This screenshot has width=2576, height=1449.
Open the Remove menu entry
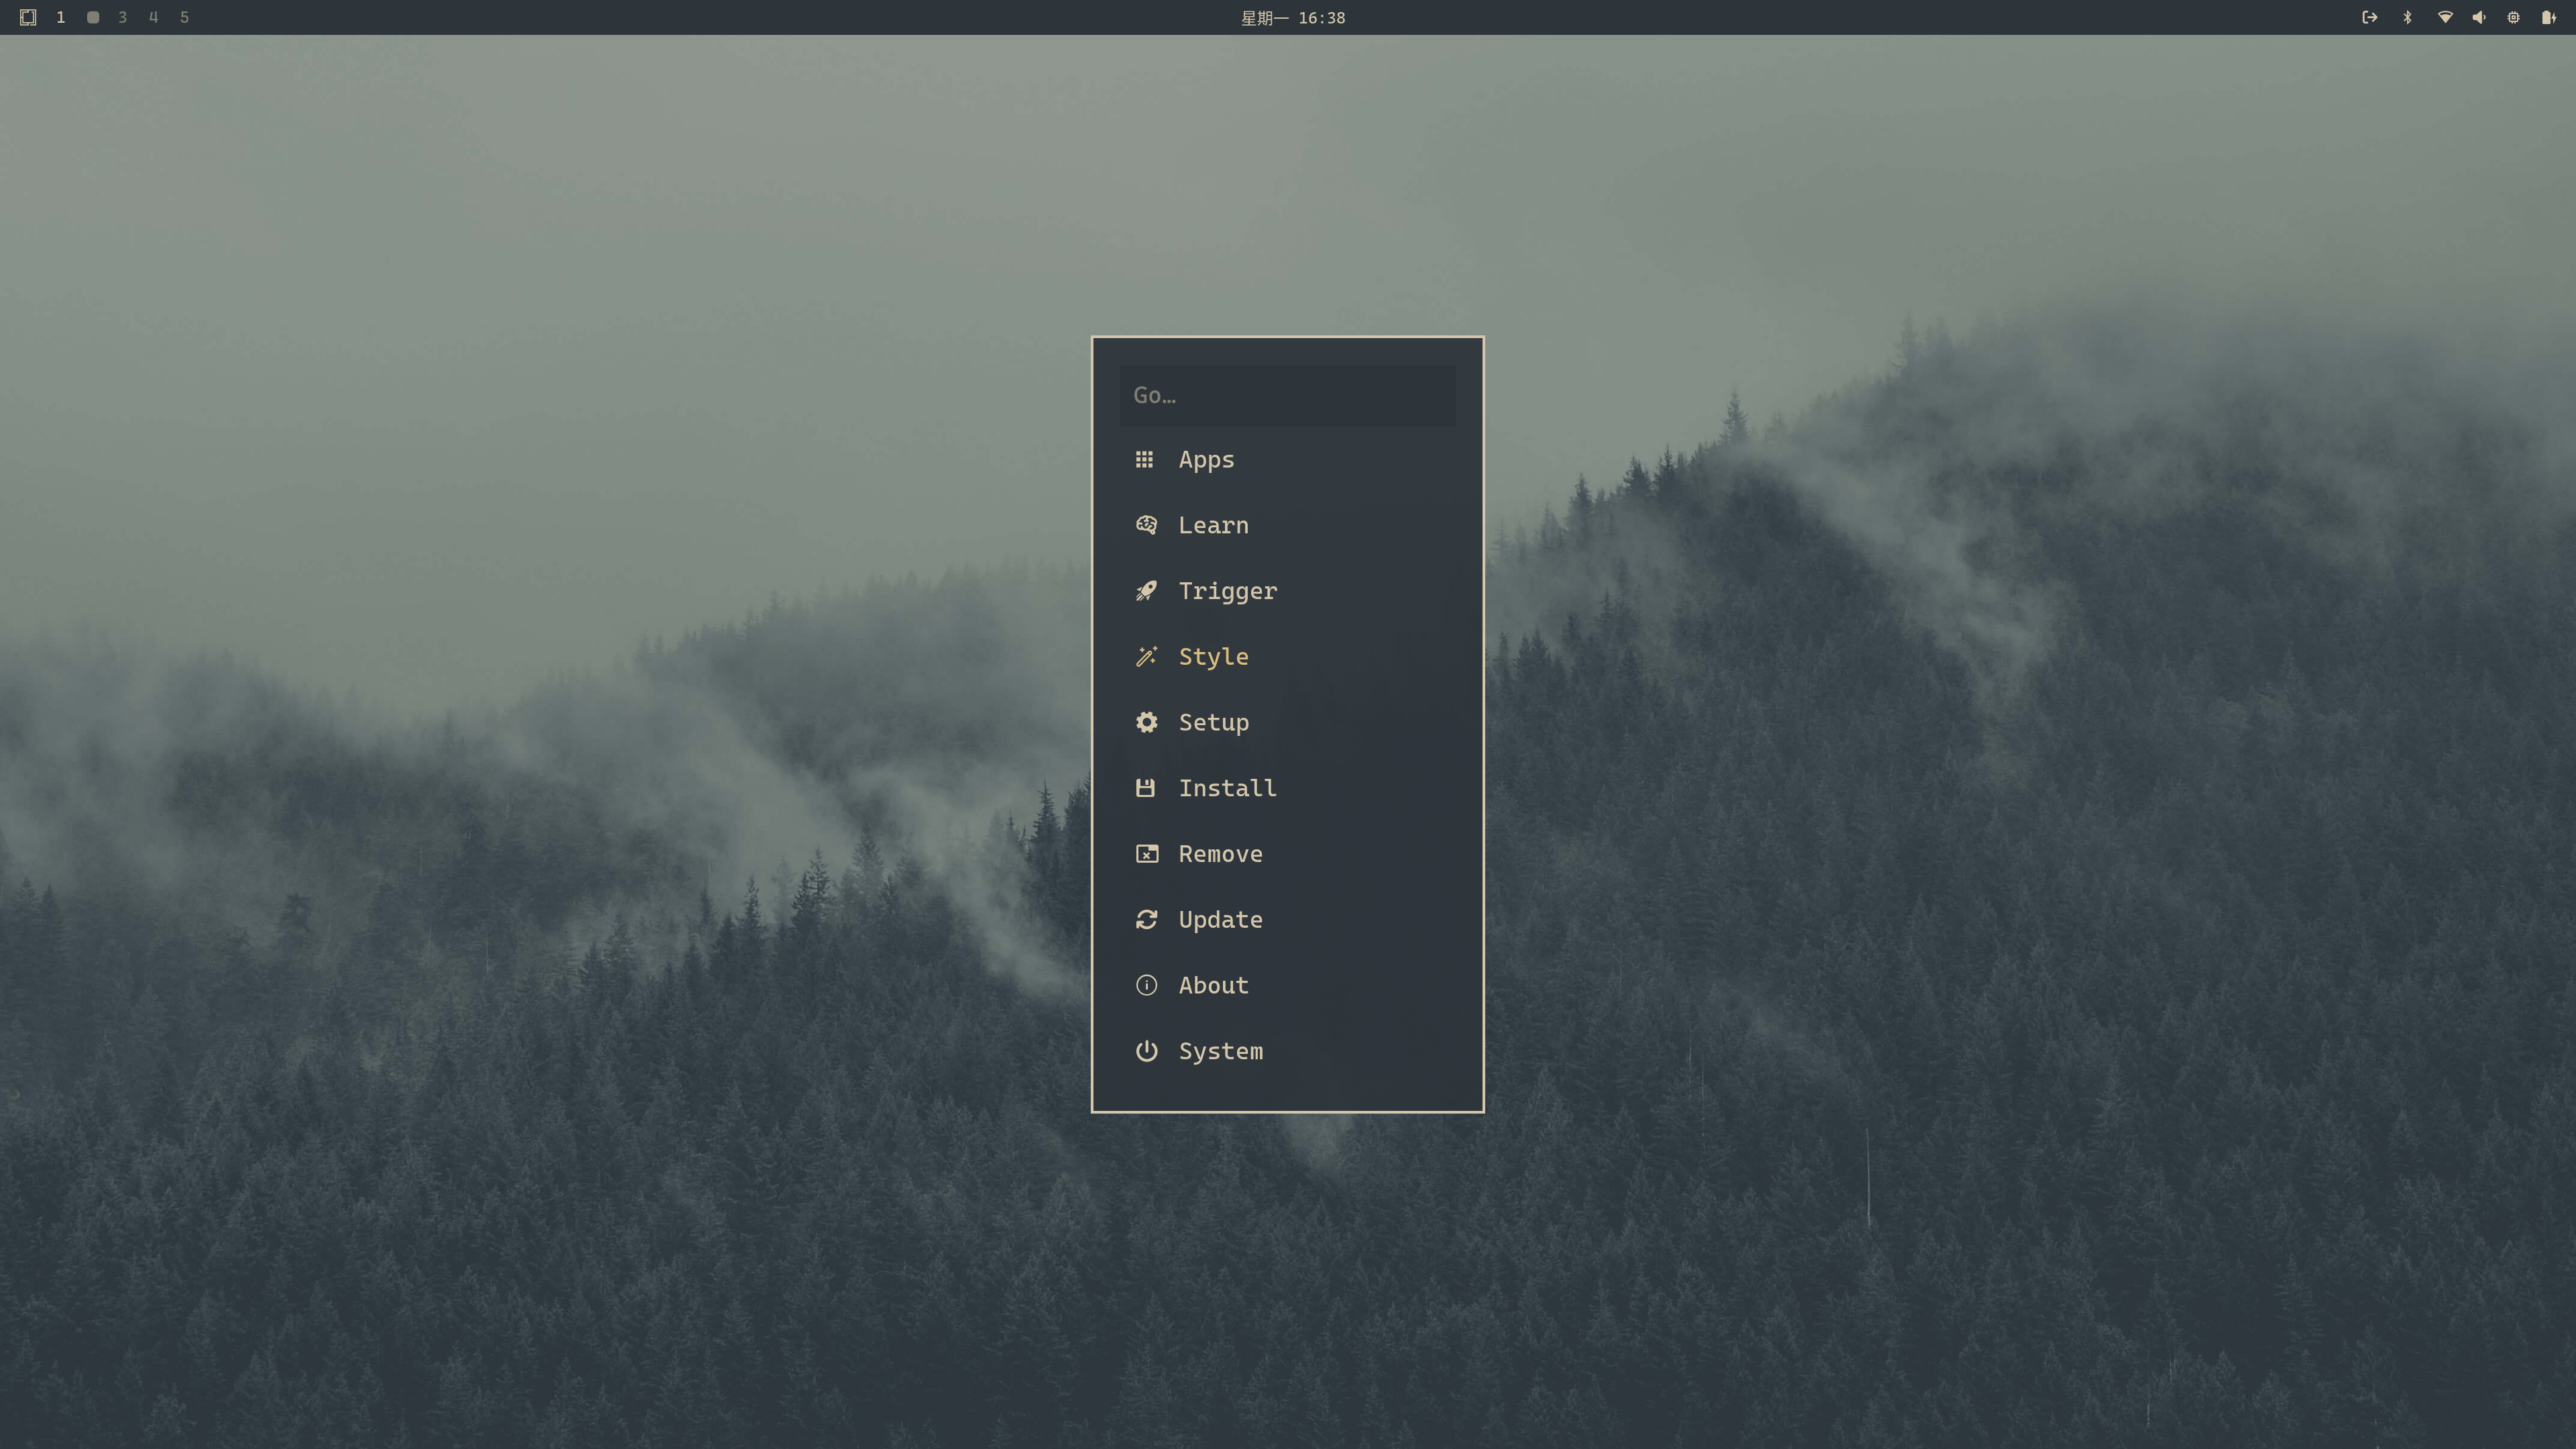tap(1287, 854)
